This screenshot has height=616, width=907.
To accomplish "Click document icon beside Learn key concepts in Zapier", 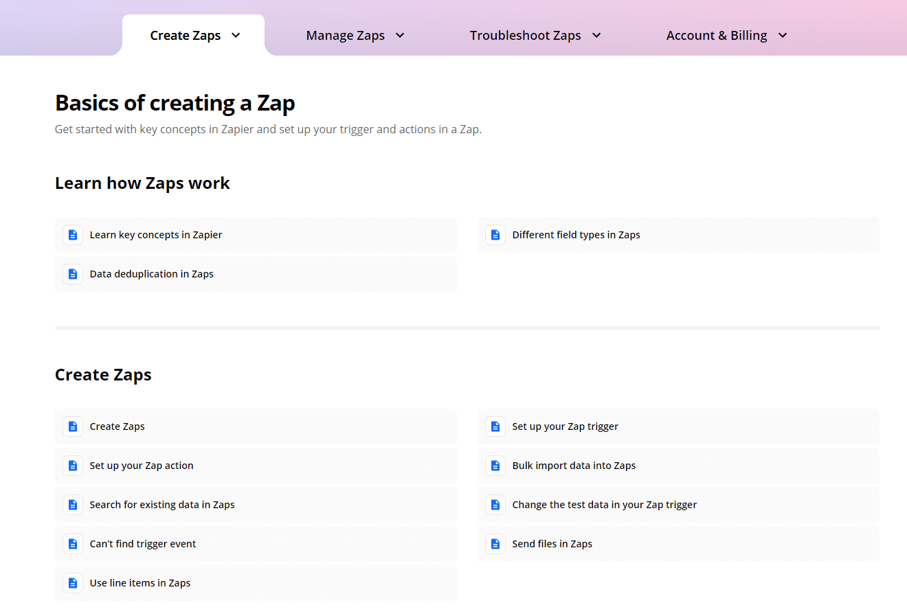I will (x=73, y=235).
